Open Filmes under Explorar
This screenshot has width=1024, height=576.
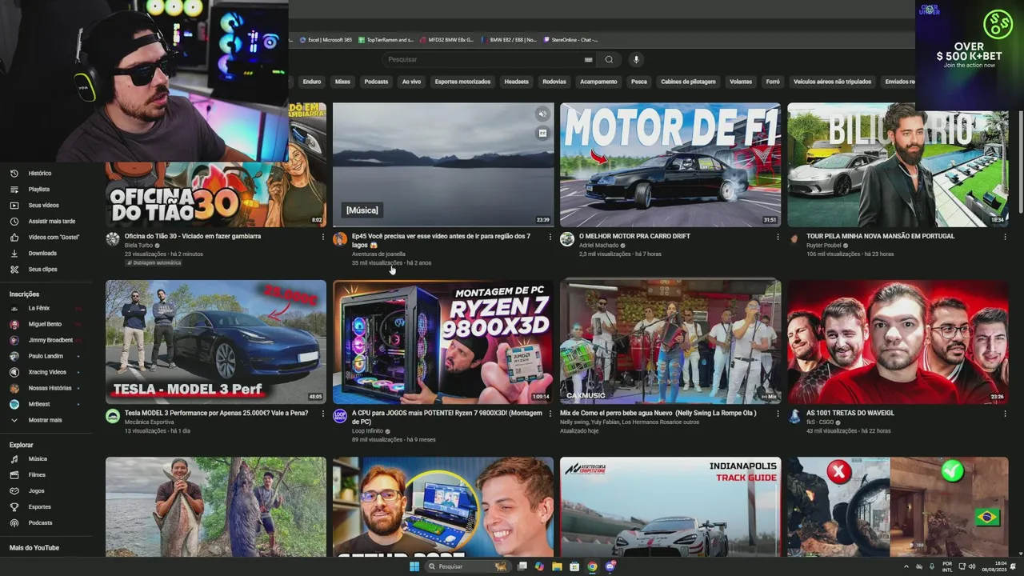(x=37, y=475)
